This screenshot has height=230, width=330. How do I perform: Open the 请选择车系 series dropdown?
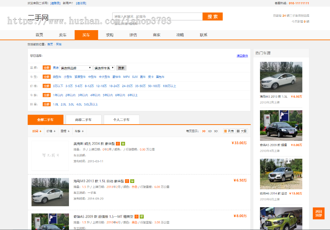pos(104,68)
